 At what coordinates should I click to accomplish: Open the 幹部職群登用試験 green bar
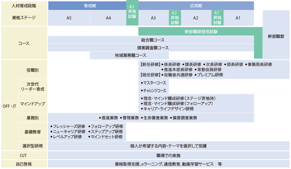pos(201,32)
